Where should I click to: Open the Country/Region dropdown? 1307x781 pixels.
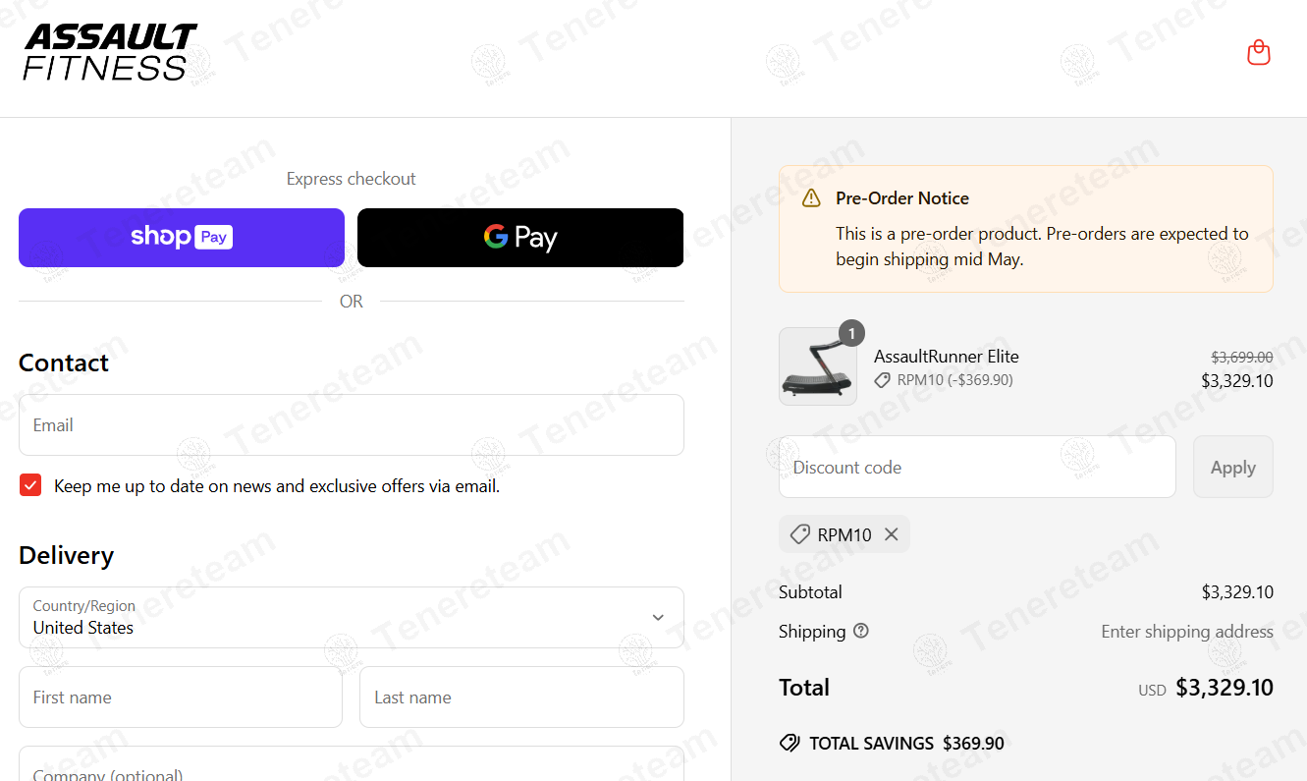pos(352,618)
